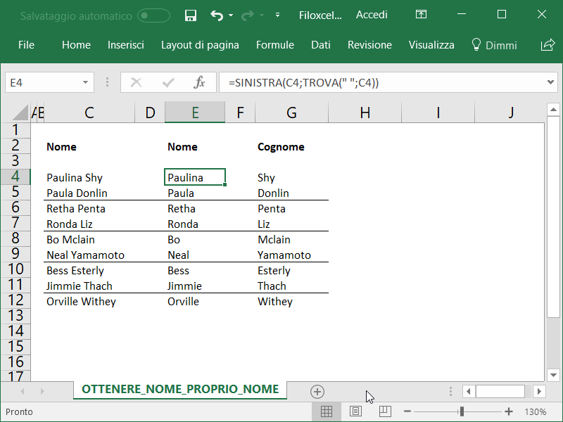Screen dimensions: 563x422
Task: Click the Cancel X formula button
Action: click(136, 82)
